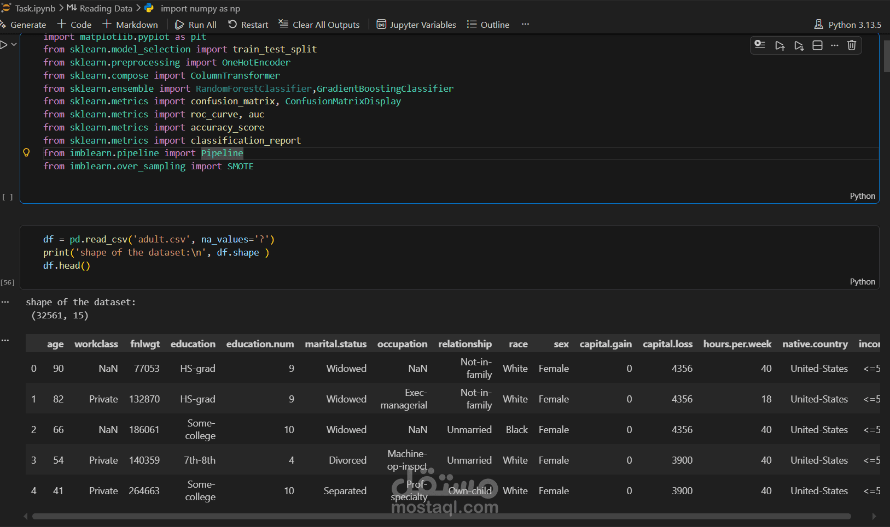Click the run cell play button
This screenshot has height=527, width=890.
pyautogui.click(x=4, y=45)
